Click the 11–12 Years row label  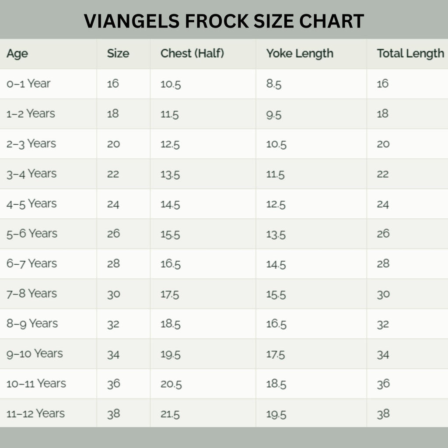point(35,413)
